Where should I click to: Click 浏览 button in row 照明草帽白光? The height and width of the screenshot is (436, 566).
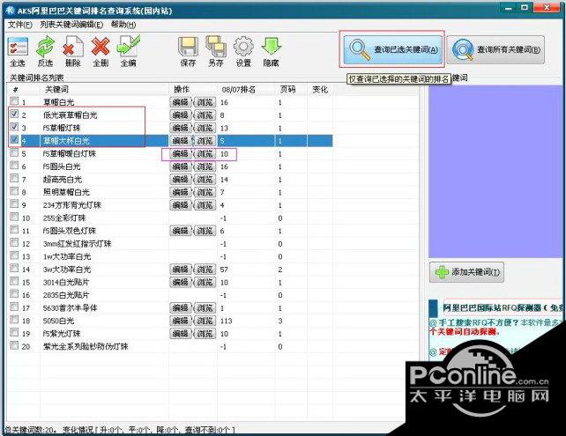pyautogui.click(x=205, y=192)
